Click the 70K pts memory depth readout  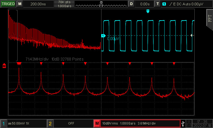[x=64, y=2]
